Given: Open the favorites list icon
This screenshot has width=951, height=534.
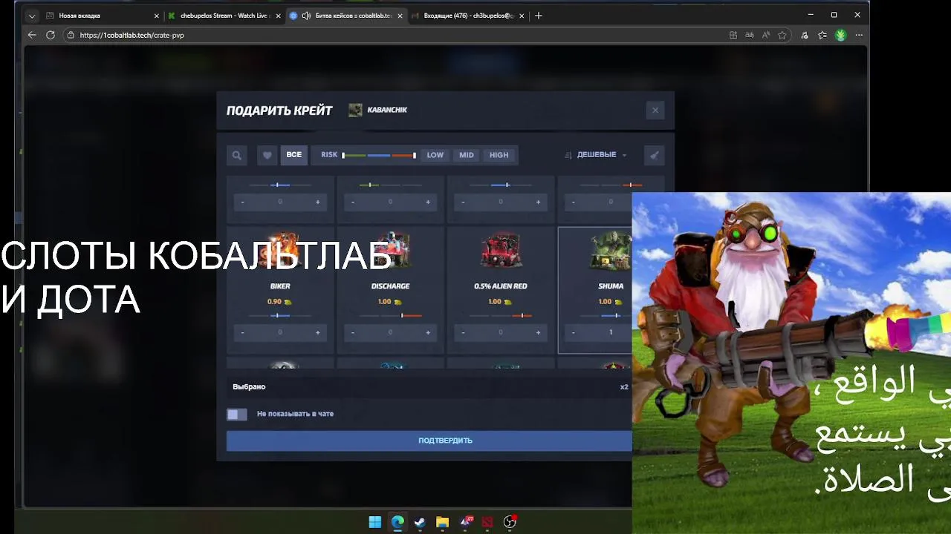Looking at the screenshot, I should pos(822,35).
